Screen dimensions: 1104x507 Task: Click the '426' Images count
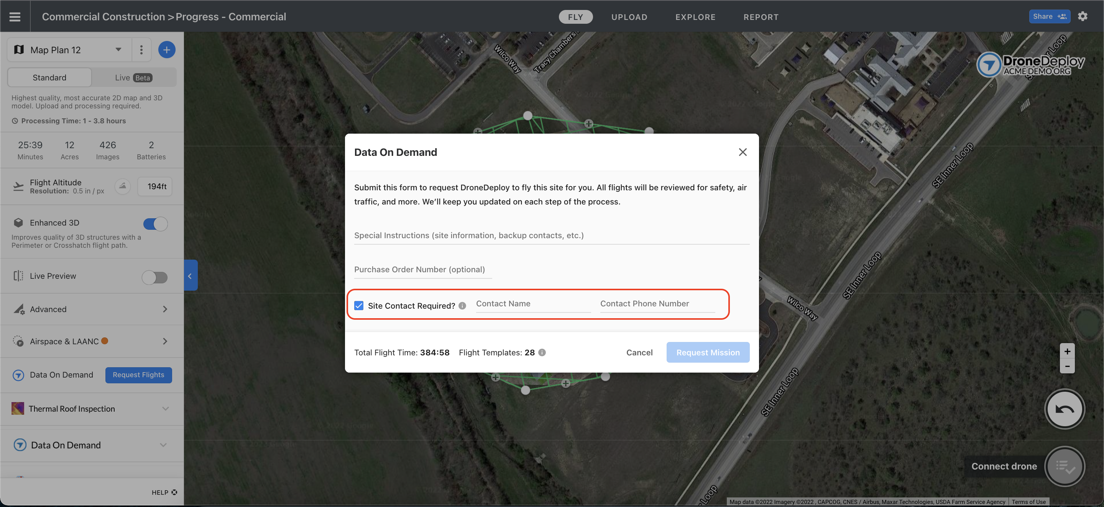coord(108,145)
